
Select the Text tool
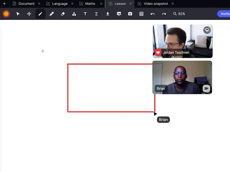pyautogui.click(x=85, y=14)
